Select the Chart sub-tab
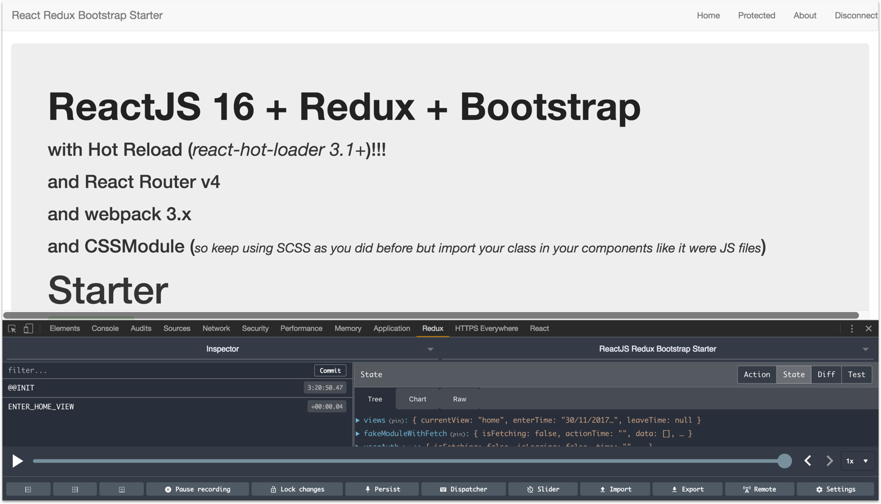881x504 pixels. click(x=418, y=399)
